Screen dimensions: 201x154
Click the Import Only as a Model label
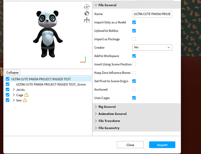pos(110,22)
